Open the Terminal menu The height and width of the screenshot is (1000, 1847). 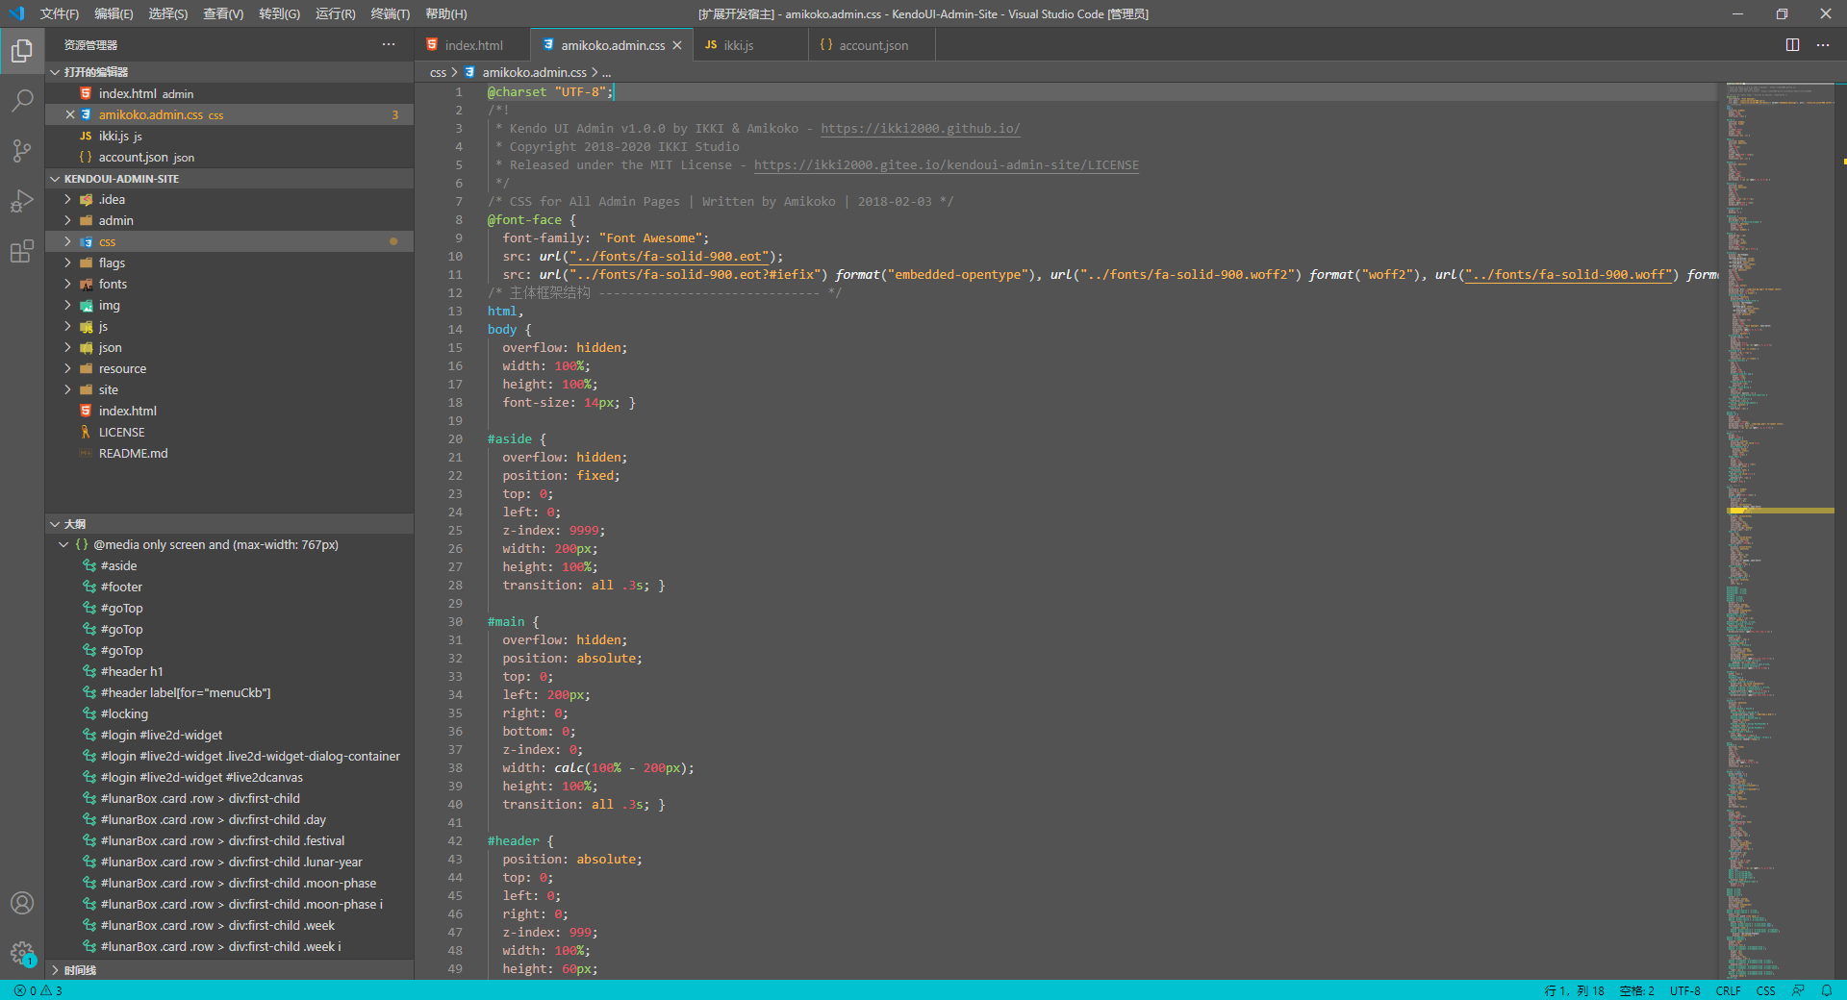390,13
